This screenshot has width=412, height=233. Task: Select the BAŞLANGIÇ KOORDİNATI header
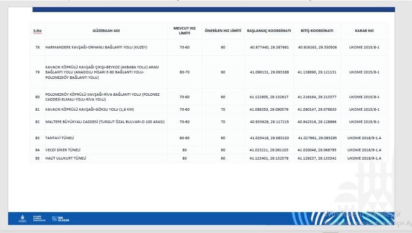pos(269,31)
